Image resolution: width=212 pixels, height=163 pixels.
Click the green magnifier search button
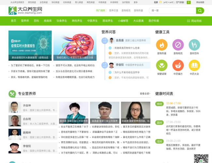point(200,10)
